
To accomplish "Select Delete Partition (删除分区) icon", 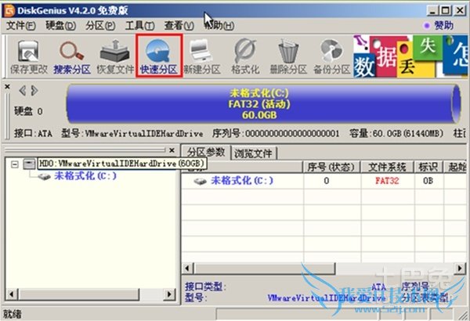I will pos(288,57).
